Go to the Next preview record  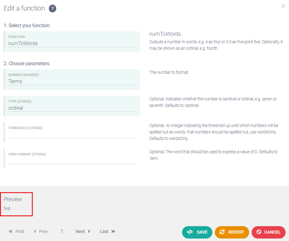[80, 231]
